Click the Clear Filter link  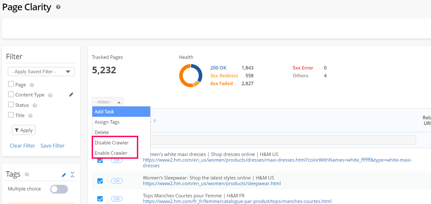23,146
